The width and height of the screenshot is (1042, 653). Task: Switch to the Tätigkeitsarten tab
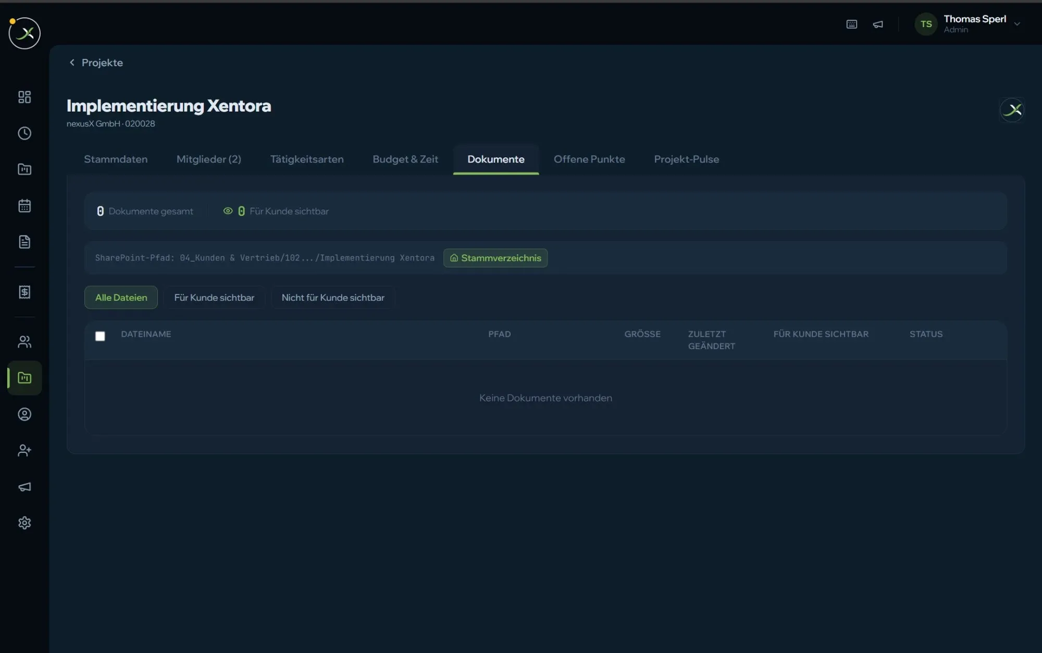[307, 159]
